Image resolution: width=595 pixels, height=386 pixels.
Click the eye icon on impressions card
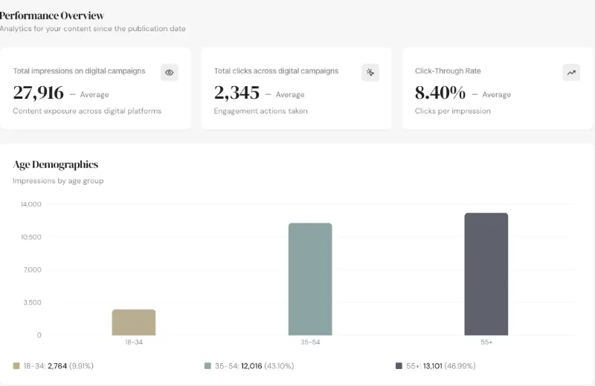click(x=170, y=72)
